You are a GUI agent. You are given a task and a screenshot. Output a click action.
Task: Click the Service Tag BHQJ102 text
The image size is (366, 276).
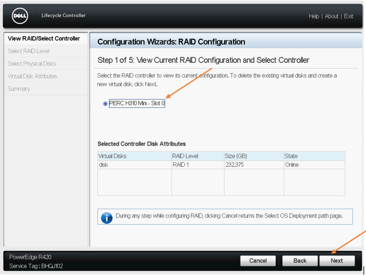36,266
